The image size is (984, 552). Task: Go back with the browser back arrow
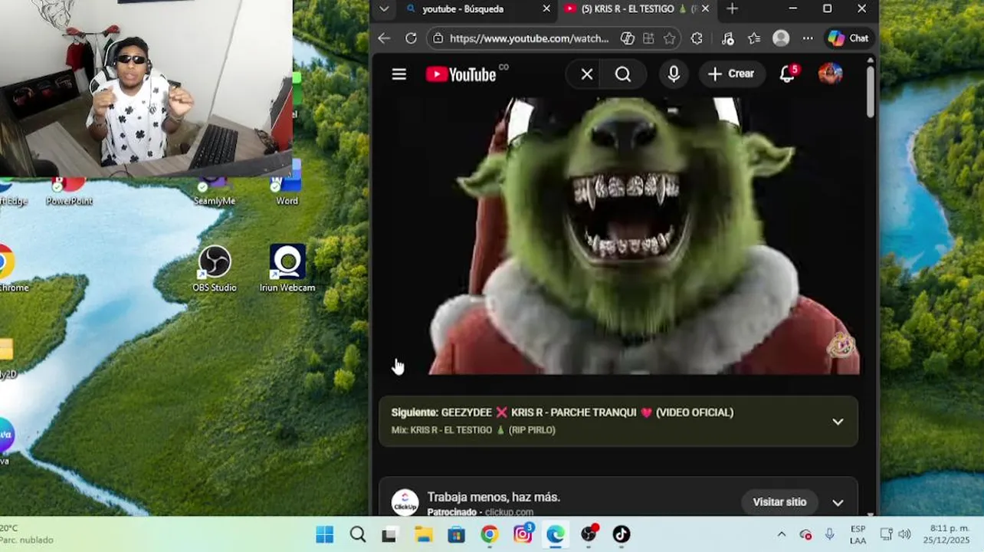tap(384, 38)
